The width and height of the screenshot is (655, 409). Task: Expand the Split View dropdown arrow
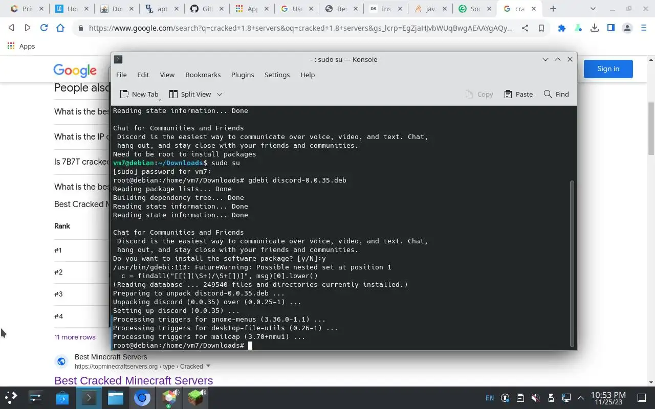click(220, 94)
